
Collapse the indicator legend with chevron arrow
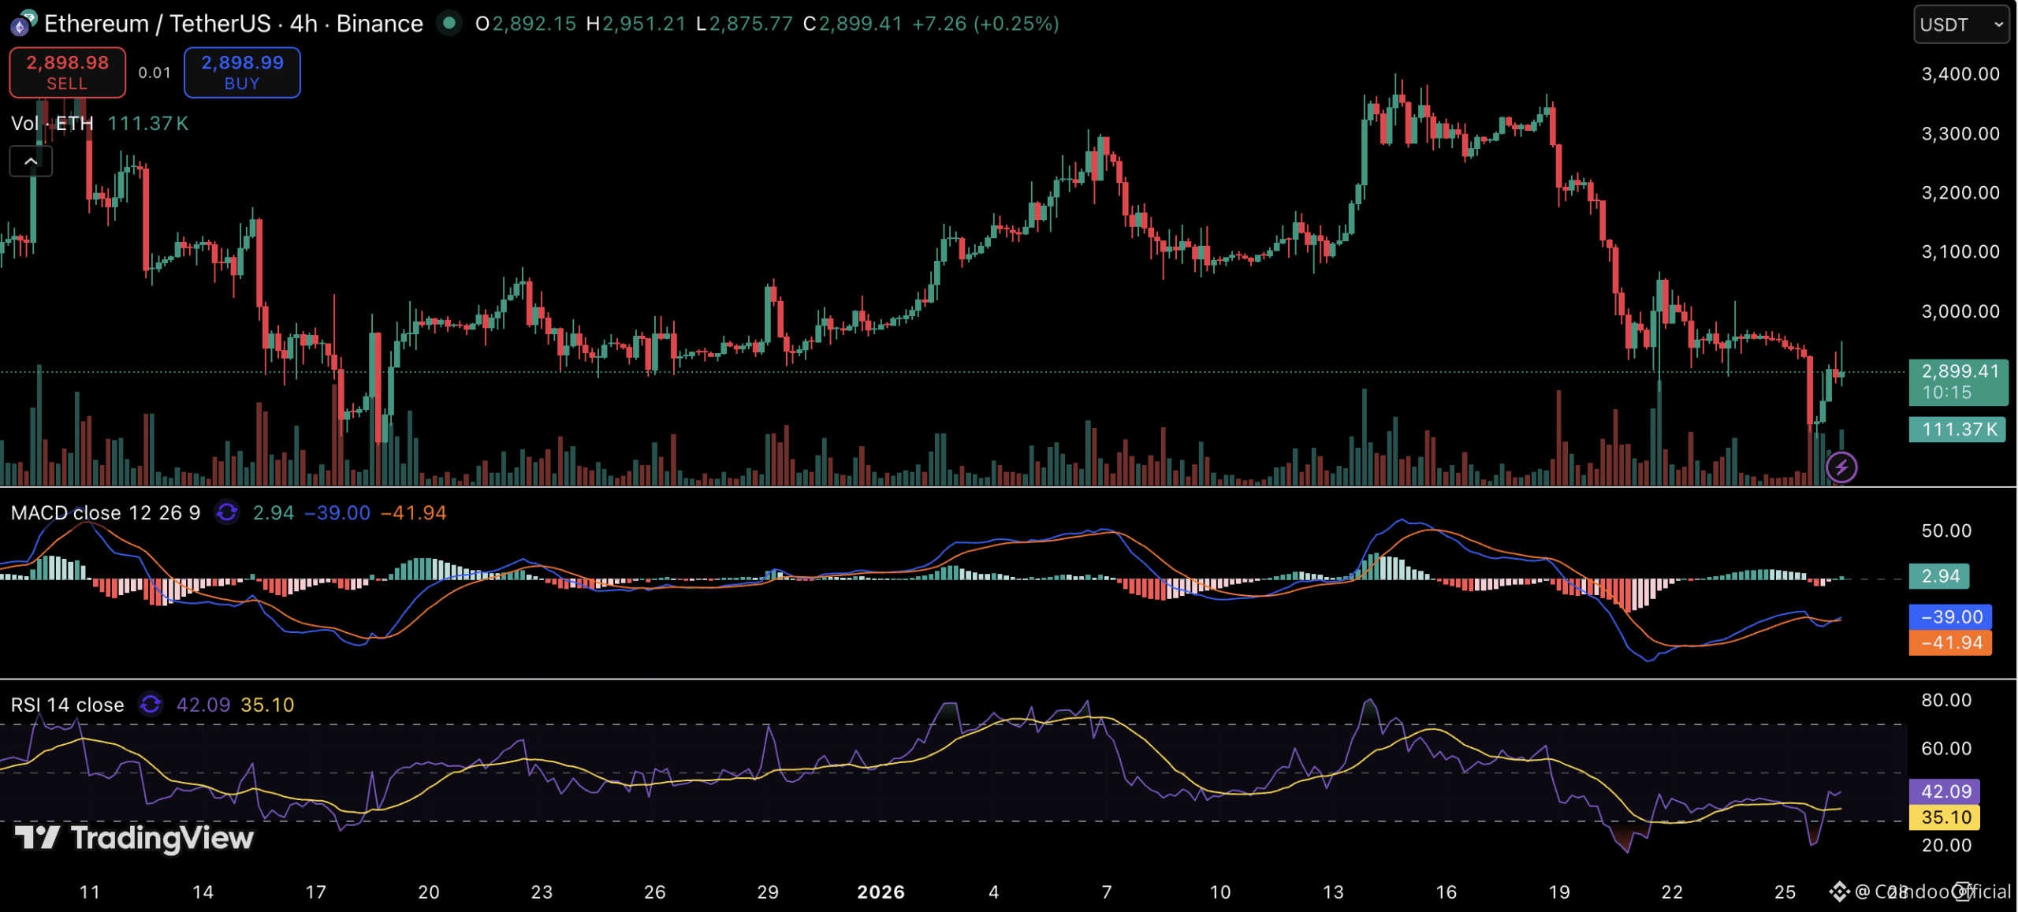click(31, 162)
